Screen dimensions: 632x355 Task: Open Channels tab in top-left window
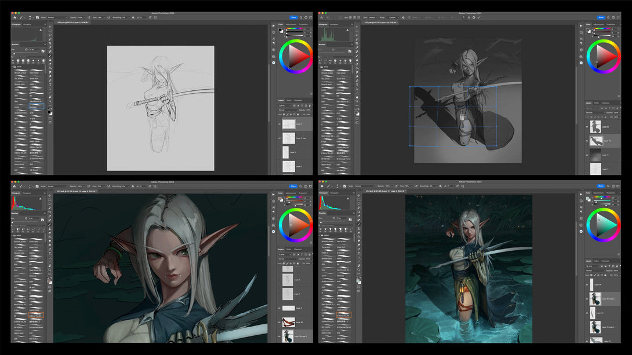click(298, 100)
